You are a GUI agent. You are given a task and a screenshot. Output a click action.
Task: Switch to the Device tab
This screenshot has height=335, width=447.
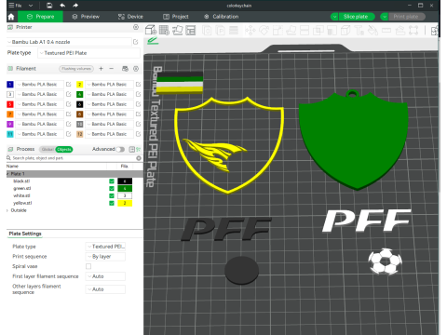pyautogui.click(x=130, y=17)
